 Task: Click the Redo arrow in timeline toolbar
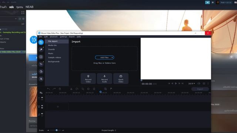(x=54, y=89)
